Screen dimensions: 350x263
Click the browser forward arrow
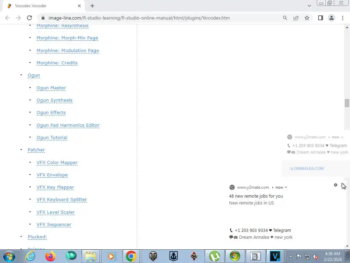tap(18, 18)
